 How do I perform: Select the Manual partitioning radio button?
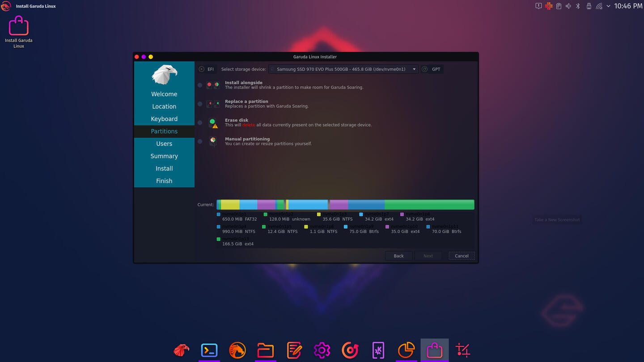click(x=200, y=141)
